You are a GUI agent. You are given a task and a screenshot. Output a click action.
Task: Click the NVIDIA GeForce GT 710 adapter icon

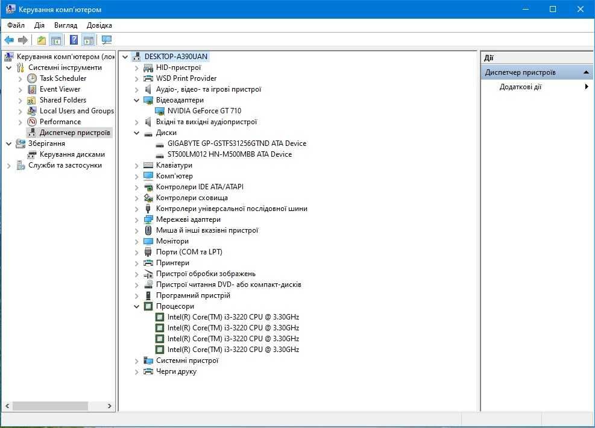(x=160, y=111)
